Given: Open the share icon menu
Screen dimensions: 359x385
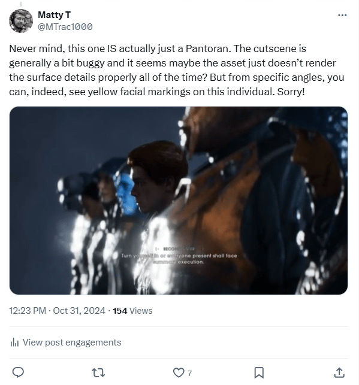Looking at the screenshot, I should click(x=339, y=372).
